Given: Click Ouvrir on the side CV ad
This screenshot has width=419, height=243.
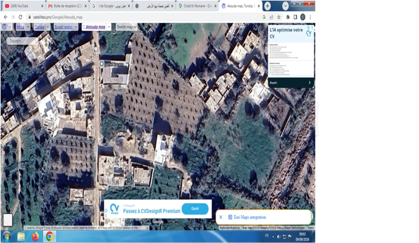Looking at the screenshot, I should click(291, 83).
